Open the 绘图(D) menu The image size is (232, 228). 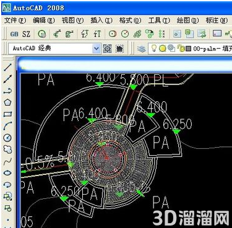(x=187, y=20)
